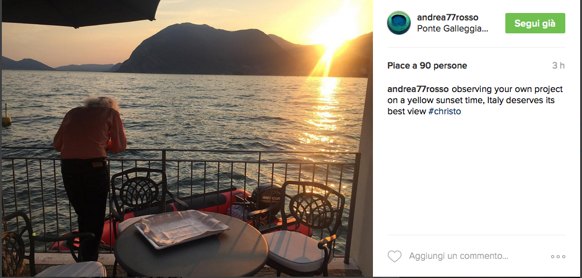Viewport: 582px width, 278px height.
Task: Open andrea77rosso's round profile avatar
Action: [399, 23]
